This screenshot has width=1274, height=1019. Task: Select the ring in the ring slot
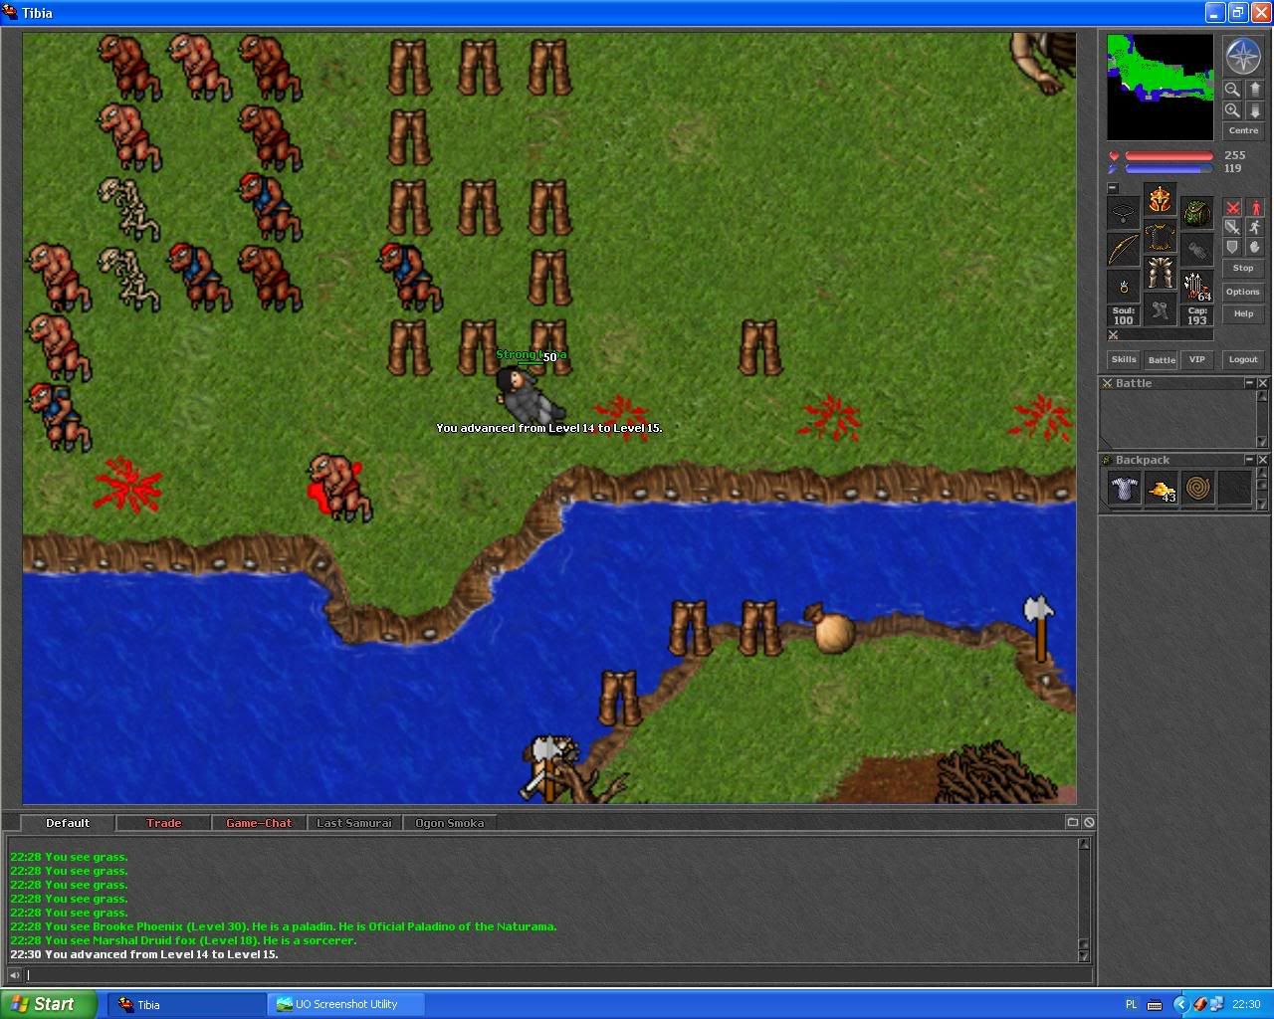1124,287
